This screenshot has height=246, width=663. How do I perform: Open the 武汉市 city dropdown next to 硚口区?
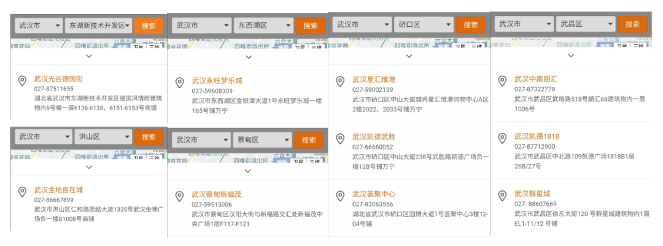click(x=362, y=24)
